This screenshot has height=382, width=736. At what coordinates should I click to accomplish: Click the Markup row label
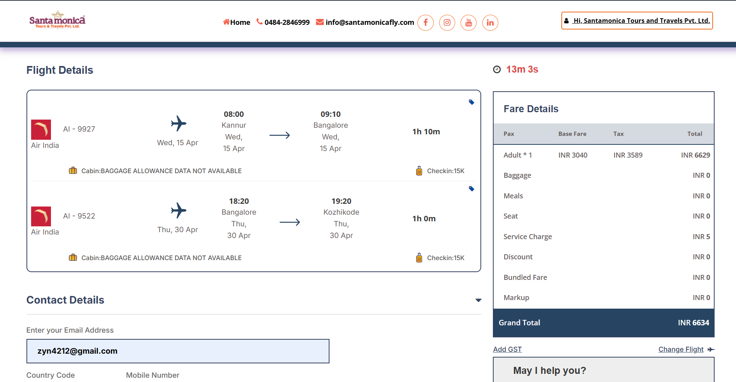pos(516,297)
